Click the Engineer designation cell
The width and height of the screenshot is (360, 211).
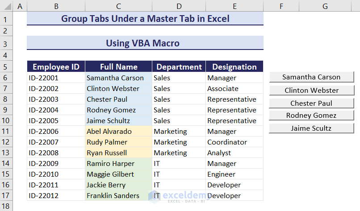(234, 174)
